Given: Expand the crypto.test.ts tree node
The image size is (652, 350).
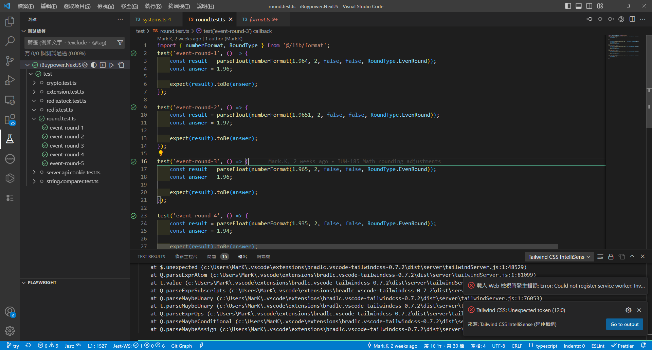Looking at the screenshot, I should click(x=34, y=83).
